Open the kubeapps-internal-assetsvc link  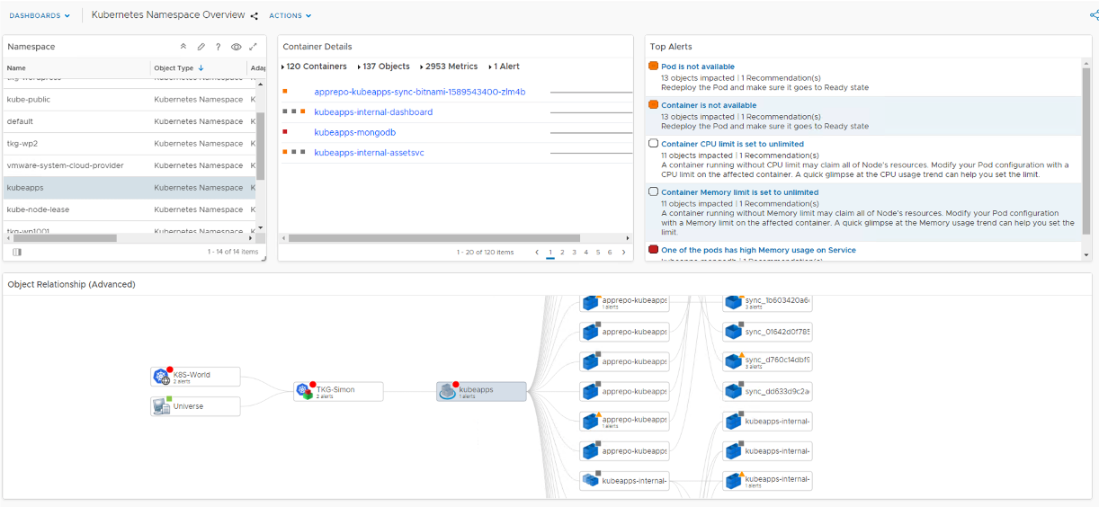(x=369, y=153)
